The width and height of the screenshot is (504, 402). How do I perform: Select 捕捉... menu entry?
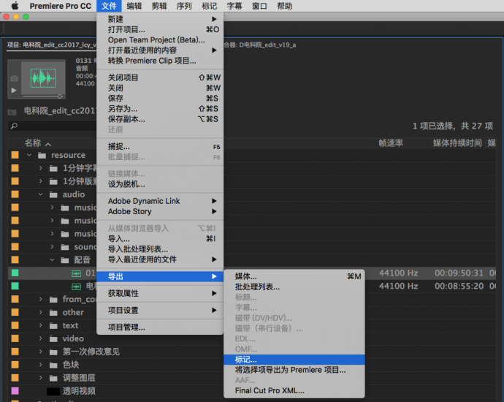(x=160, y=147)
